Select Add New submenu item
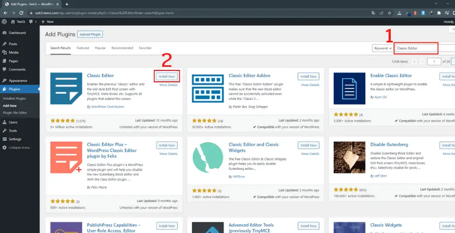 pos(10,106)
